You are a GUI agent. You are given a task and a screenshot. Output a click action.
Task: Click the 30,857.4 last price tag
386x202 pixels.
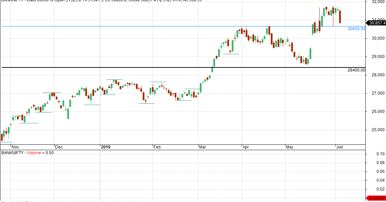(x=376, y=23)
